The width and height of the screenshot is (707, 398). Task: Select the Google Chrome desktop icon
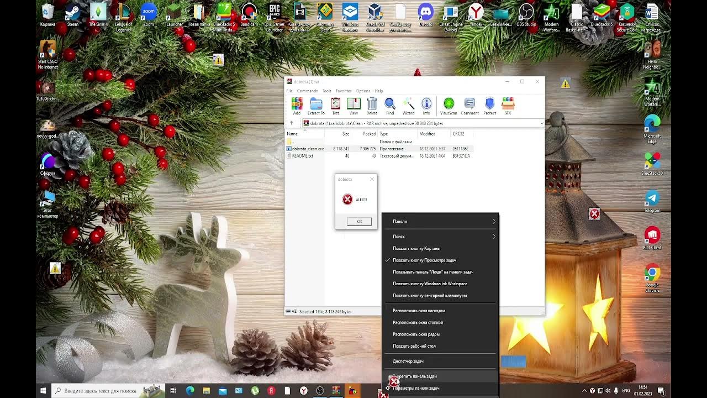pos(652,278)
